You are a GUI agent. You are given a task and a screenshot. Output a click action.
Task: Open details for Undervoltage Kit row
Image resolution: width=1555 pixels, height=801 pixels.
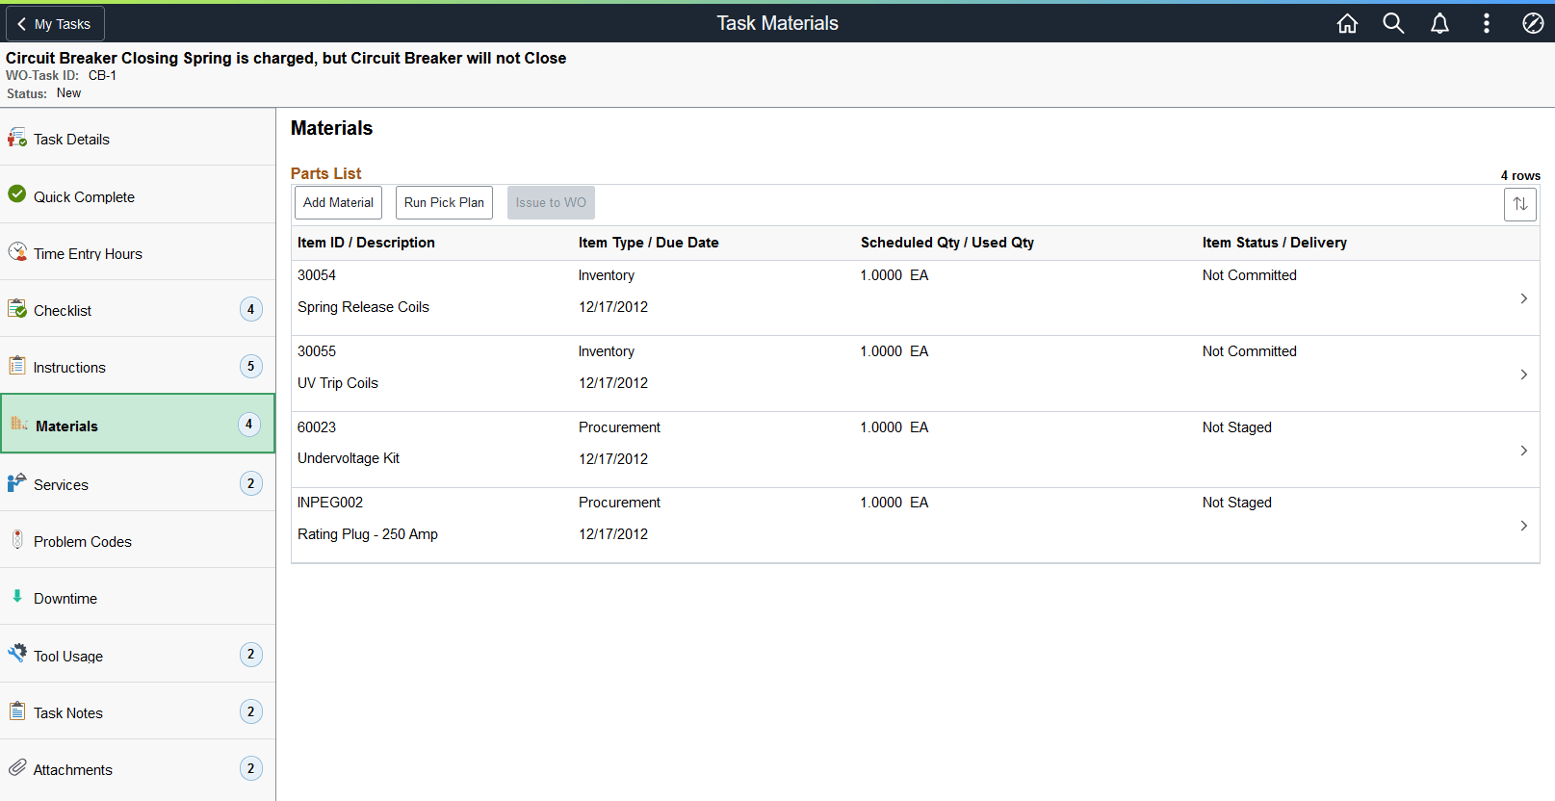[x=1523, y=451]
